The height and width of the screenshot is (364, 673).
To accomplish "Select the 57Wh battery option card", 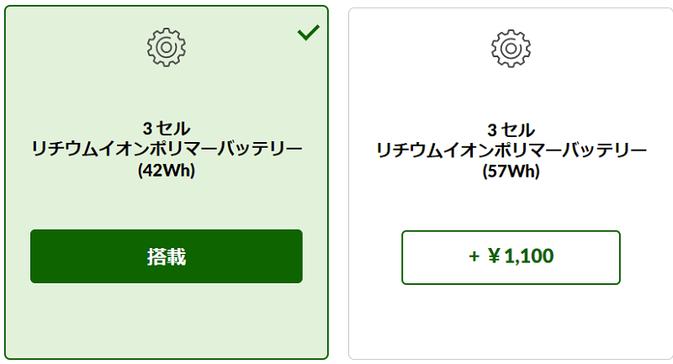I will click(x=511, y=183).
